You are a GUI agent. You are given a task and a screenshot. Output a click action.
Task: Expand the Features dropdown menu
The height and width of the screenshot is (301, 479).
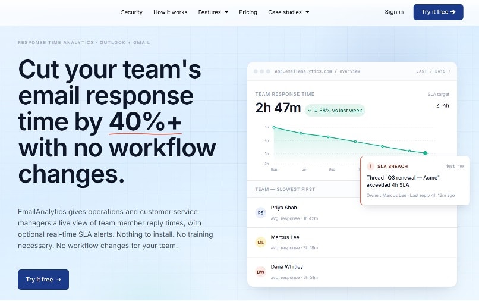[213, 12]
